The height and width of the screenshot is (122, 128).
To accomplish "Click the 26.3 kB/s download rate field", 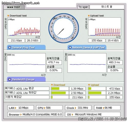I will click(x=33, y=41).
